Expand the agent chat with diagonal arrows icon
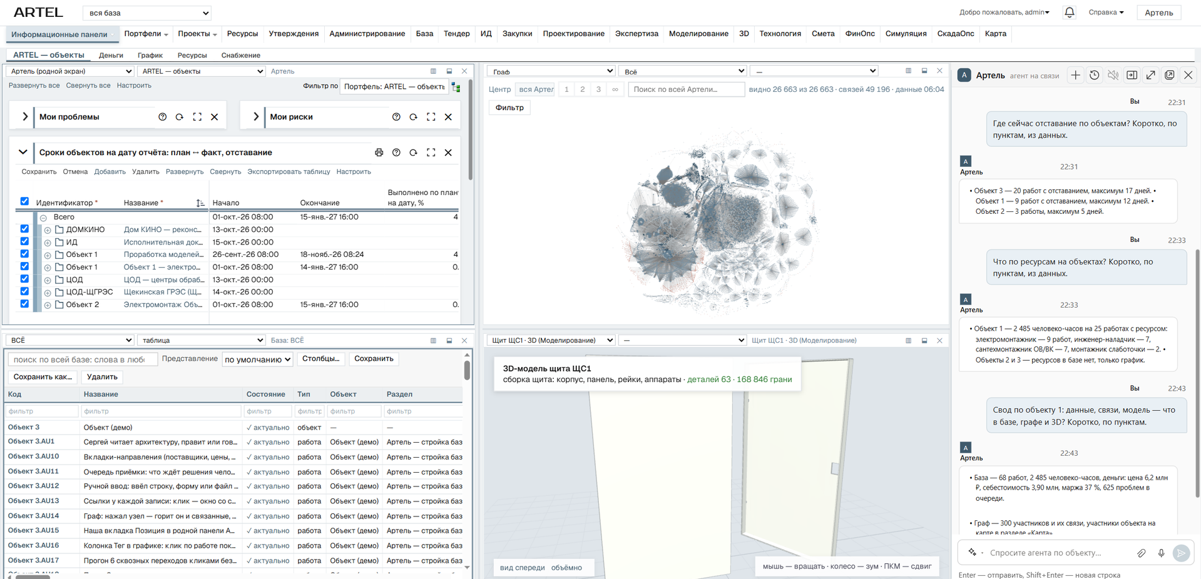1201x579 pixels. pos(1150,75)
